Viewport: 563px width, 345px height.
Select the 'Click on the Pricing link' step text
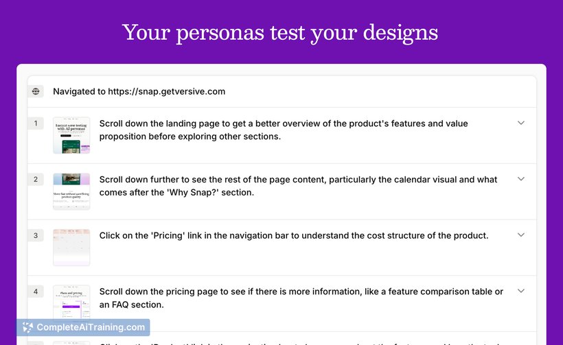pos(293,235)
